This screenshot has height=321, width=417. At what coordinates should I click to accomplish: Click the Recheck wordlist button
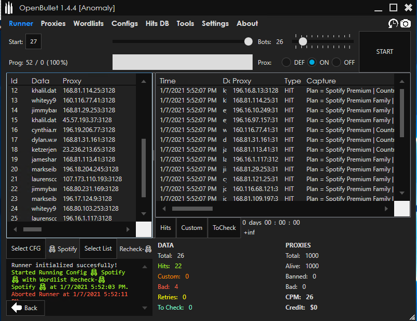[x=134, y=249]
